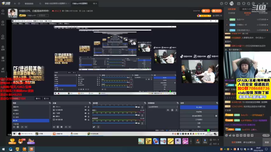Viewport: 271px width, 152px height.
Task: Mute 桌面音频 channel in mixer
Action: tap(139, 123)
